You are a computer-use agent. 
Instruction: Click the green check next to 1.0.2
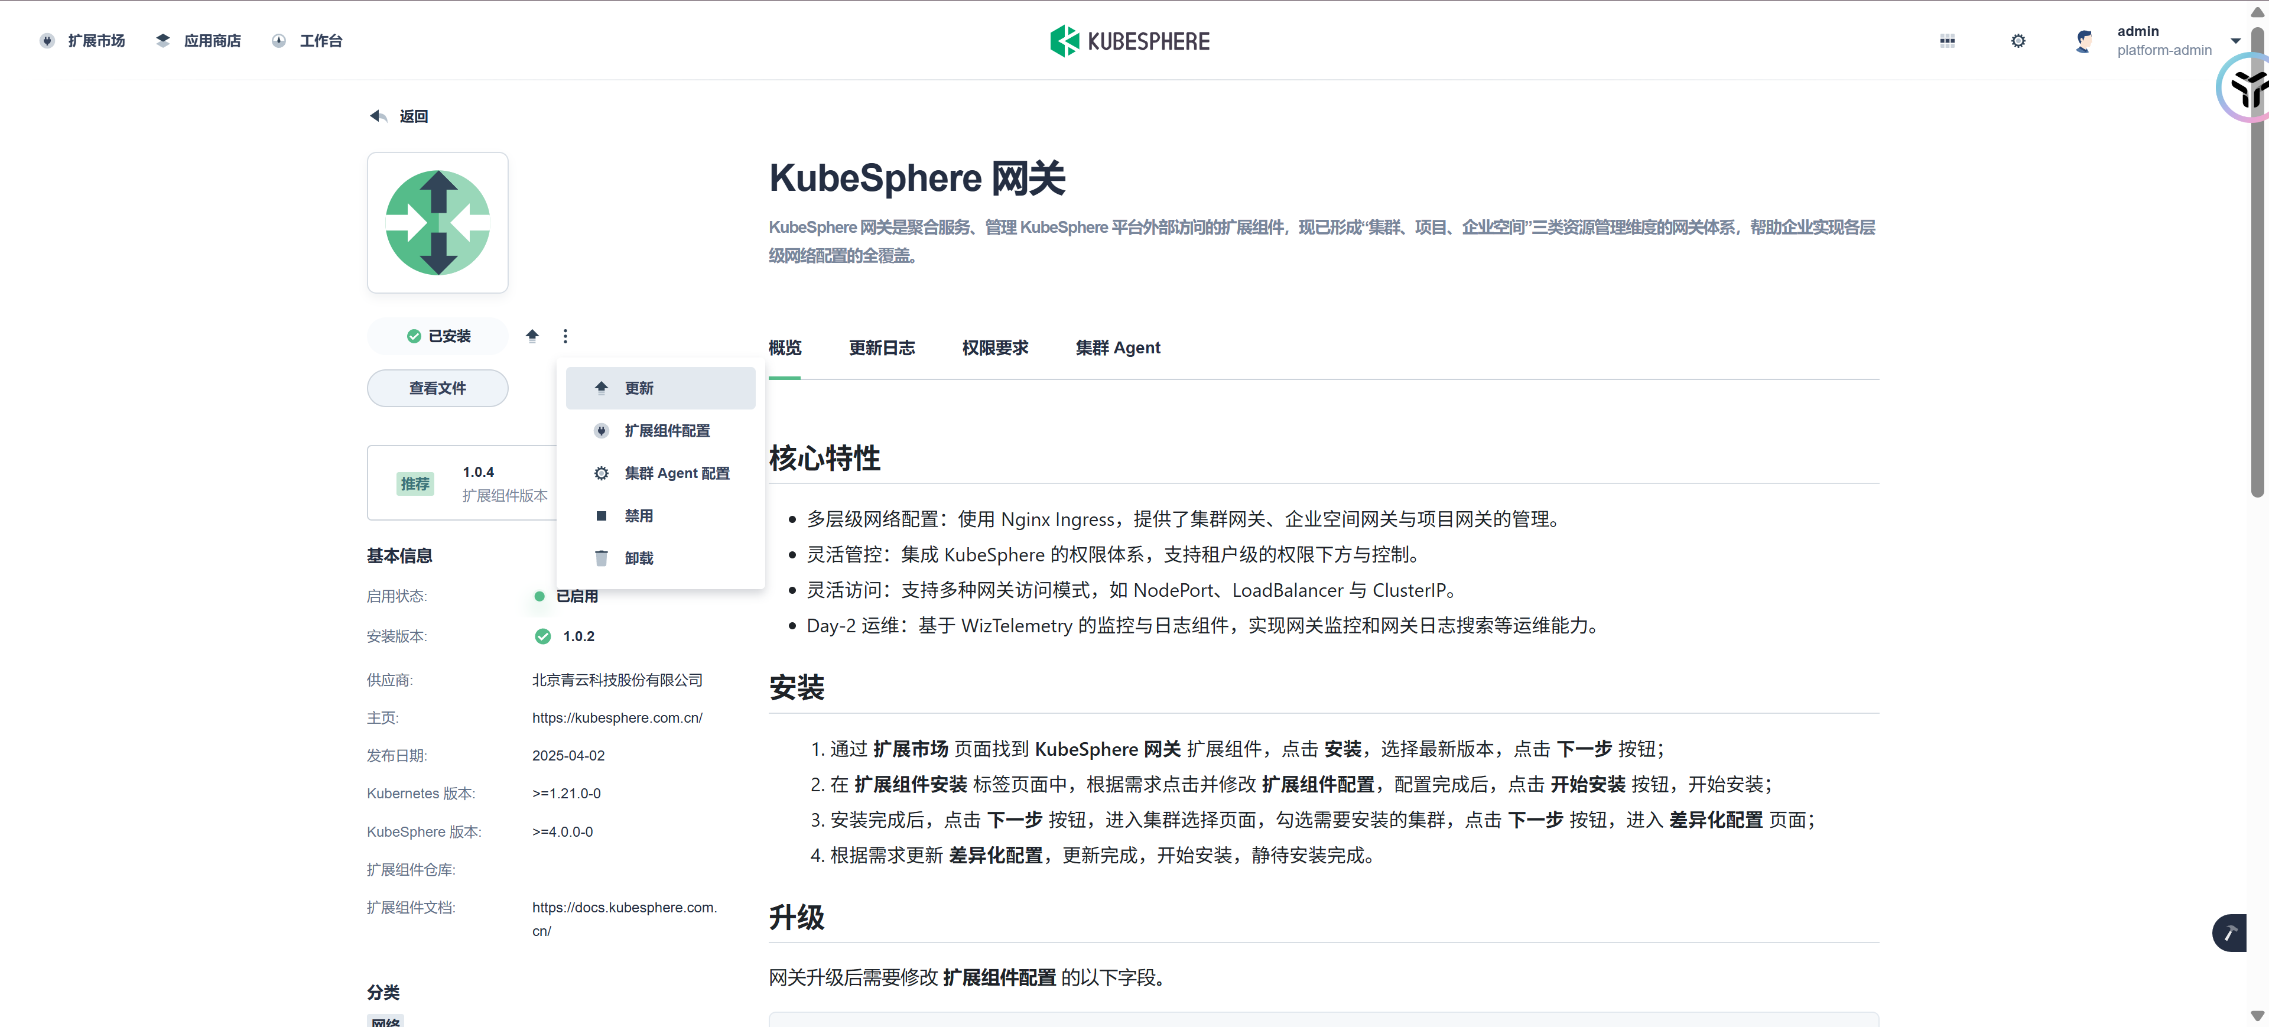(542, 636)
